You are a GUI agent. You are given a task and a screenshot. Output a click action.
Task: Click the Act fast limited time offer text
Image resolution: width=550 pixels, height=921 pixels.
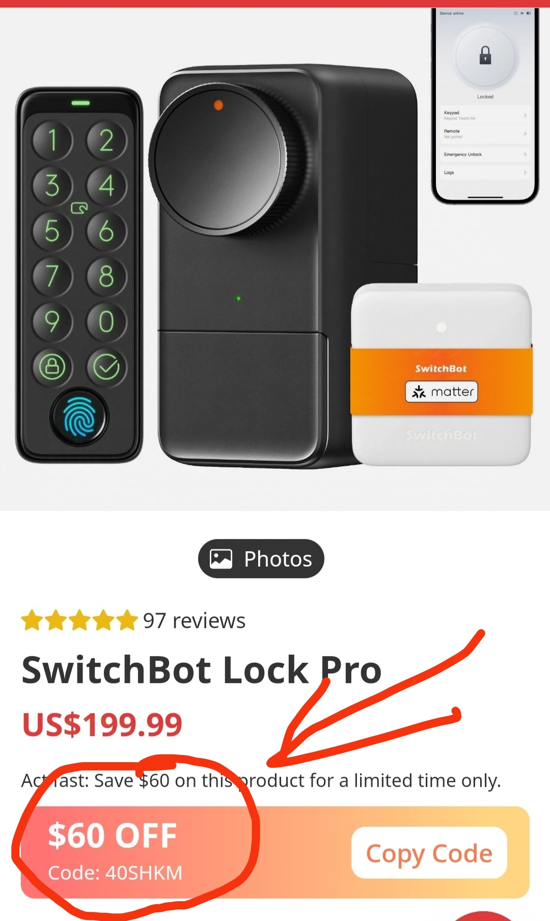pos(261,780)
